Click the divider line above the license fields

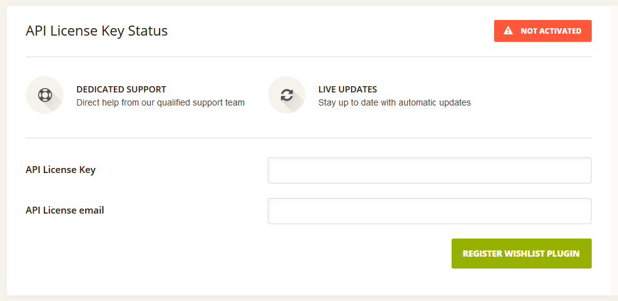[308, 138]
